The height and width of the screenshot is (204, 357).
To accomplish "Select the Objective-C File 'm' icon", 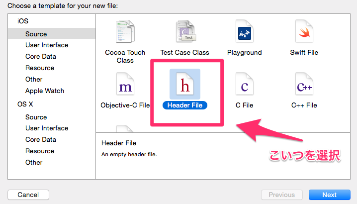I will click(x=125, y=84).
